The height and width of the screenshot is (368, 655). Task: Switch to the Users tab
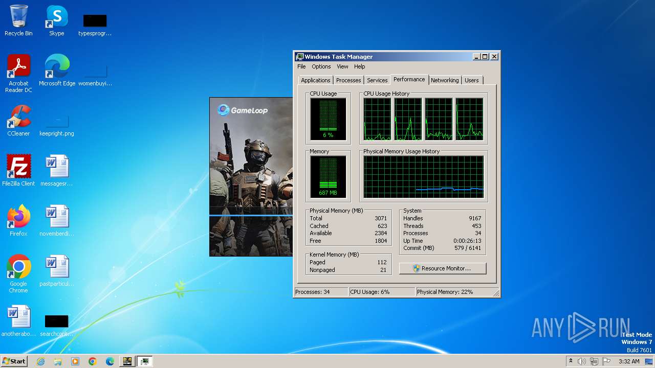[472, 80]
